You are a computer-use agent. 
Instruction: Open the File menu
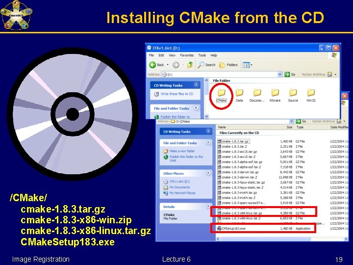pos(151,55)
